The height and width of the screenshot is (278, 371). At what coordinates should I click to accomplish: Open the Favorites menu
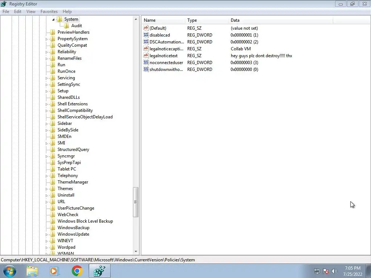click(49, 11)
